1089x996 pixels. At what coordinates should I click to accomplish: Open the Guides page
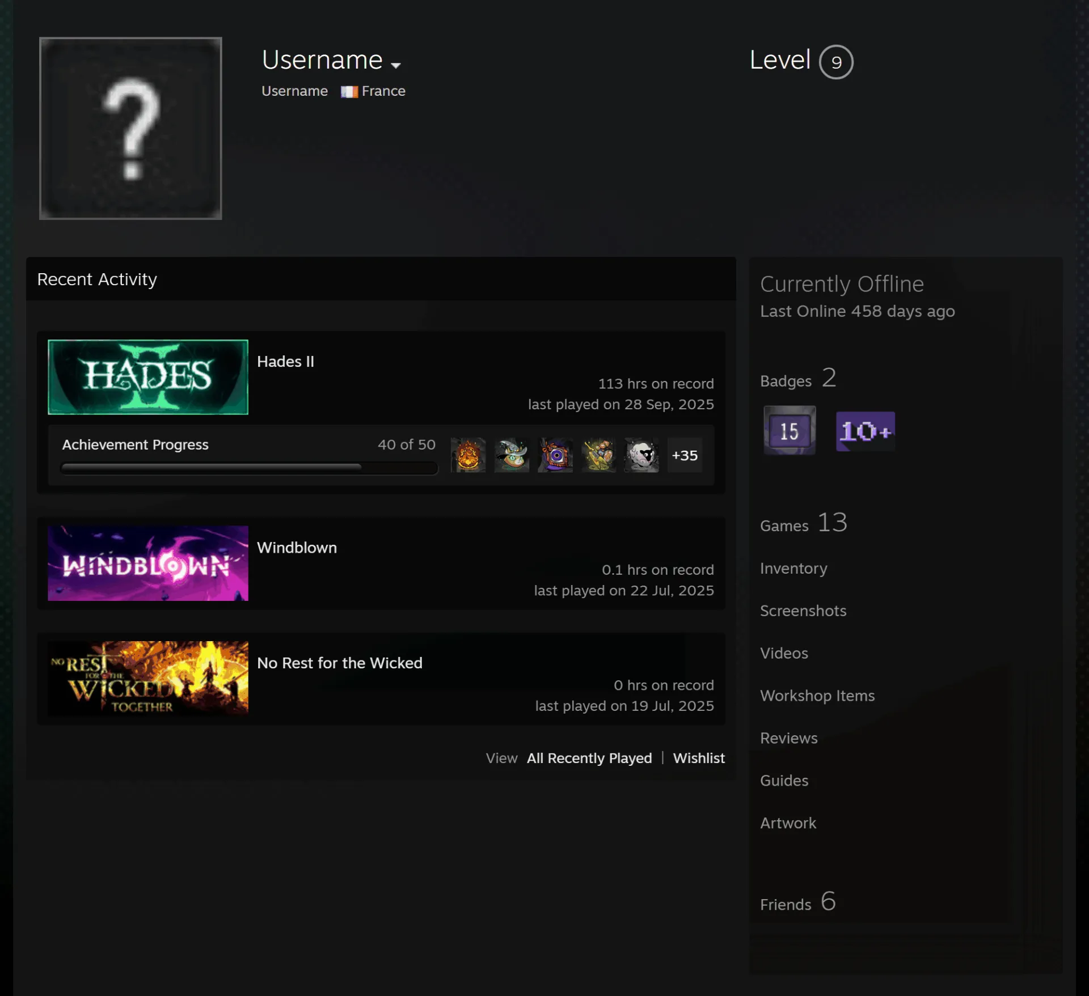click(x=784, y=781)
